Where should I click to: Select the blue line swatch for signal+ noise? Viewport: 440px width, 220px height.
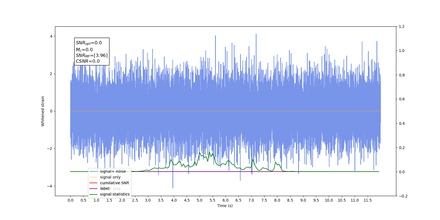[x=94, y=171]
